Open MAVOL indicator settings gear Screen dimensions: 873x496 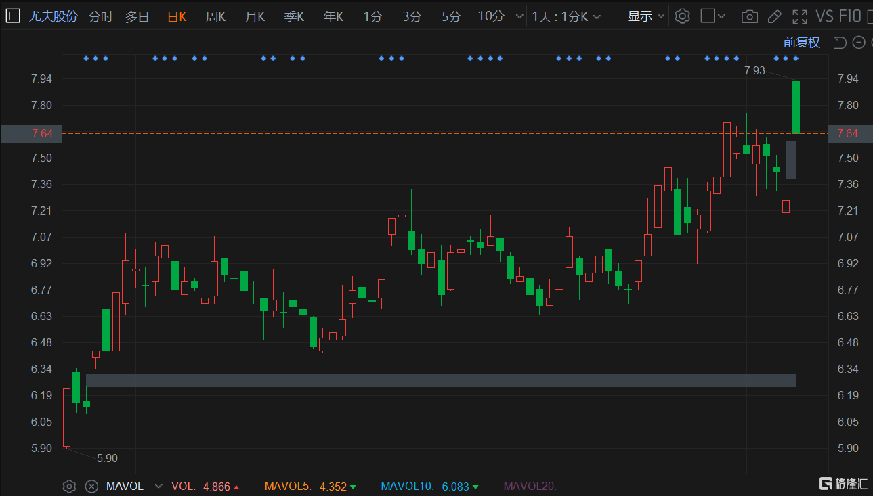pyautogui.click(x=68, y=486)
